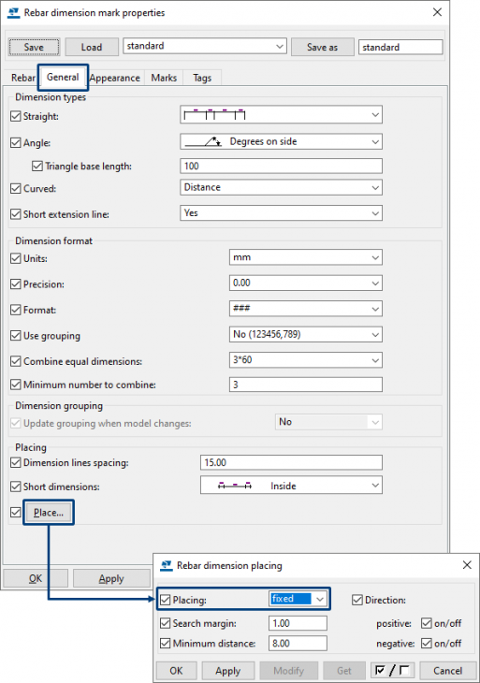Open the Straight dimension type dropdown

(282, 115)
